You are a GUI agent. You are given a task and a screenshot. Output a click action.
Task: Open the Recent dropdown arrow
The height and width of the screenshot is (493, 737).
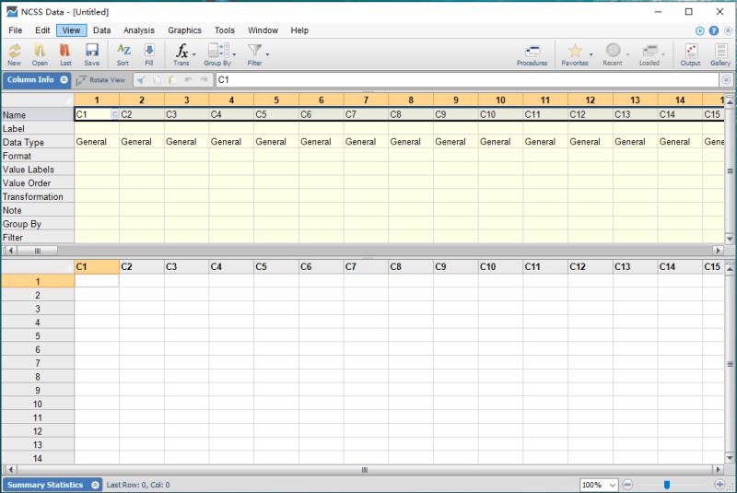point(627,54)
